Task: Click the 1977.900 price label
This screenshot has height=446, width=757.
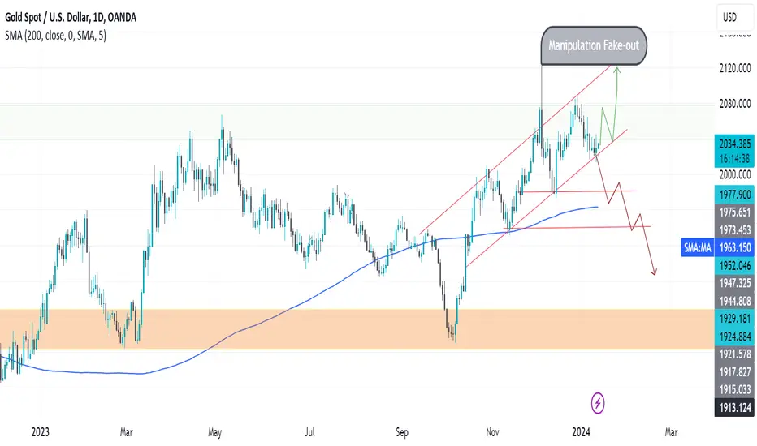Action: (735, 195)
